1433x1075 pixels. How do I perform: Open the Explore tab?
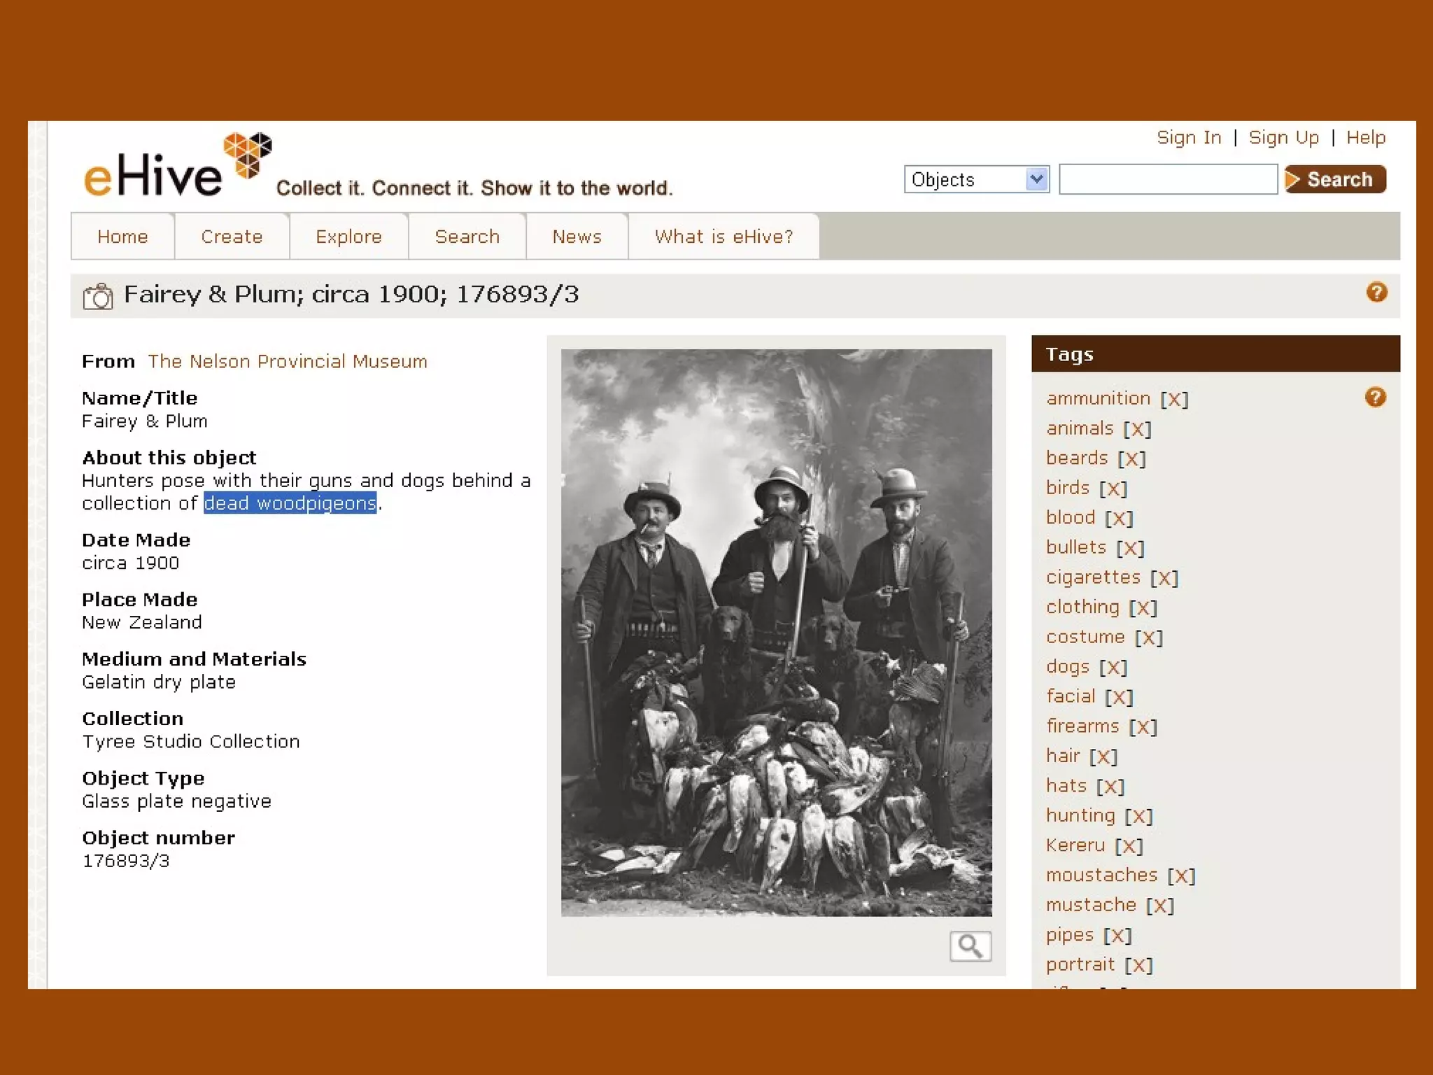click(348, 237)
